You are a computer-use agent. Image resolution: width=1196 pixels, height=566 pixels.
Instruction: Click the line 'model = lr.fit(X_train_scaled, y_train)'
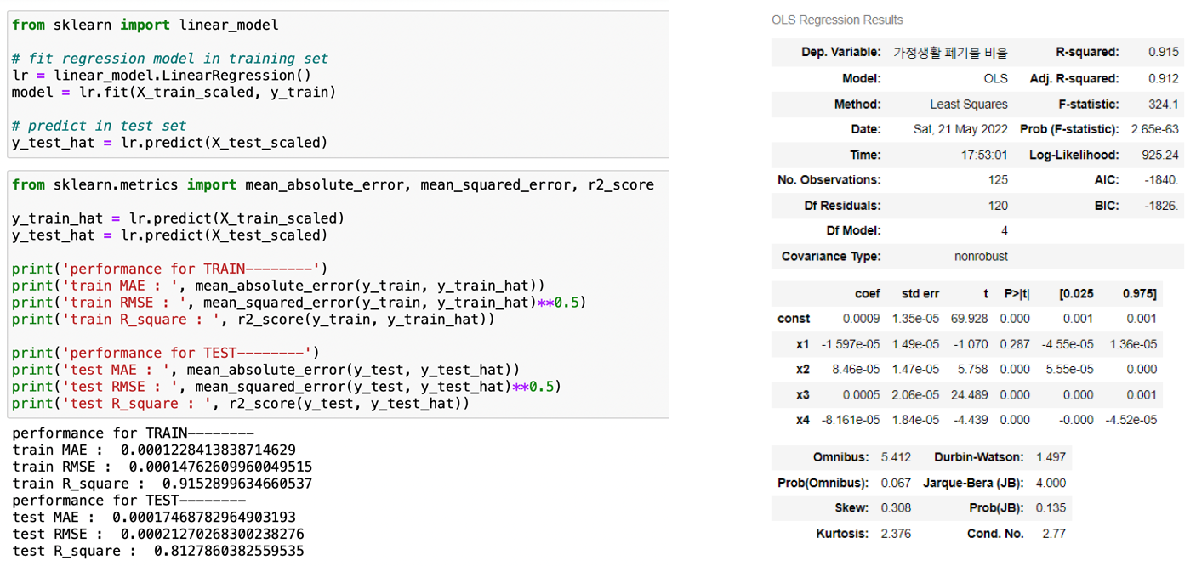click(174, 92)
